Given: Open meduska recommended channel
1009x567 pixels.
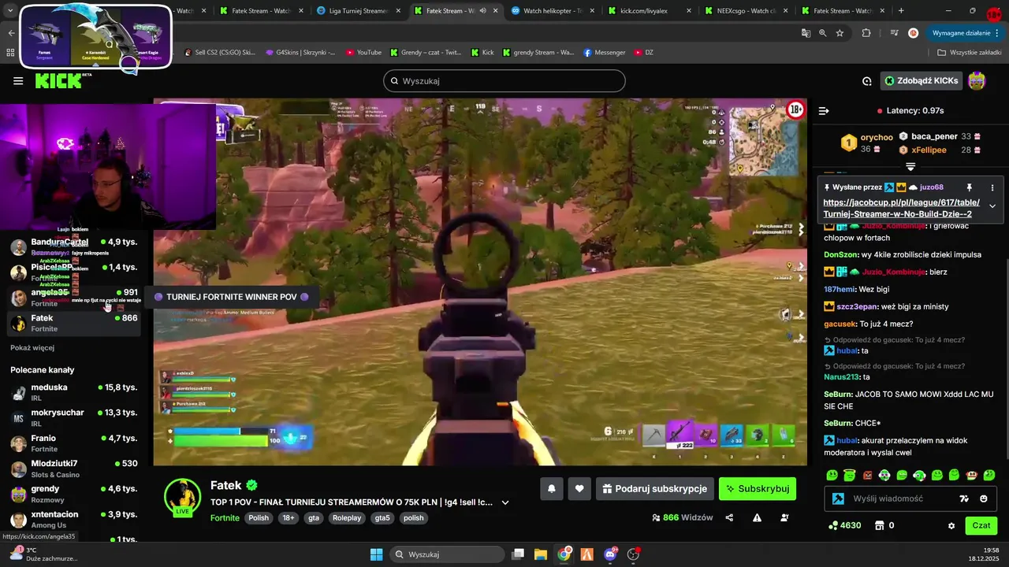Looking at the screenshot, I should tap(74, 392).
